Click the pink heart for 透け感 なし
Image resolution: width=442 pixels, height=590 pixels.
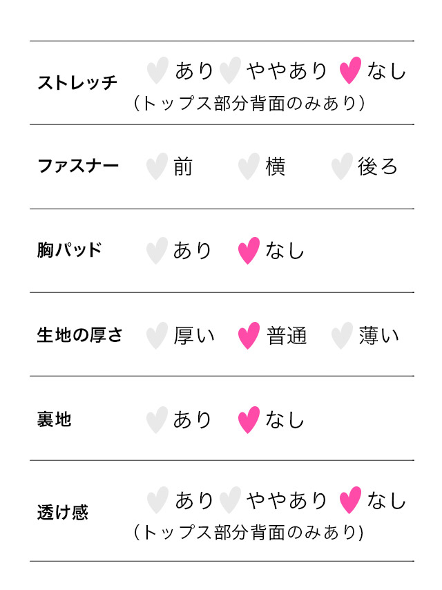(350, 500)
